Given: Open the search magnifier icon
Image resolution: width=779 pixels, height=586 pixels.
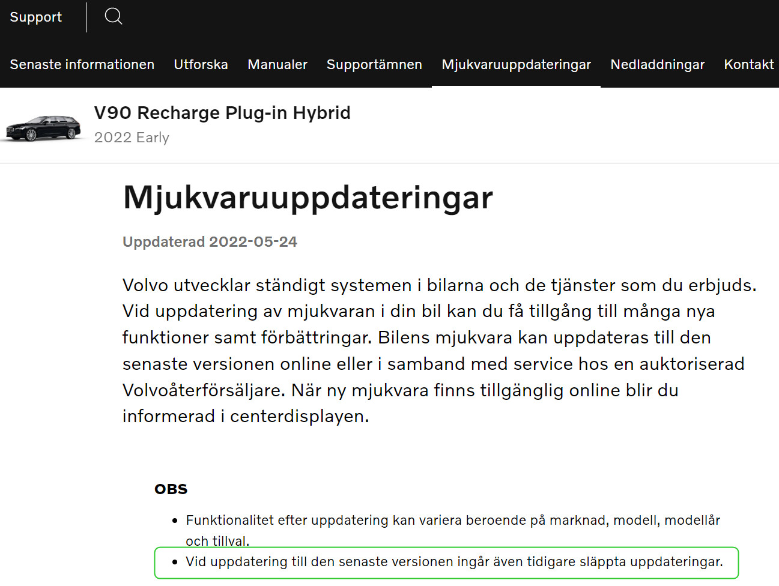Looking at the screenshot, I should 114,16.
